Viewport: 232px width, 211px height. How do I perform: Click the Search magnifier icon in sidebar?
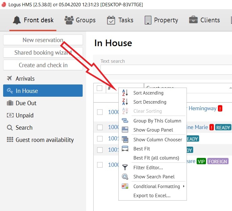pyautogui.click(x=10, y=127)
